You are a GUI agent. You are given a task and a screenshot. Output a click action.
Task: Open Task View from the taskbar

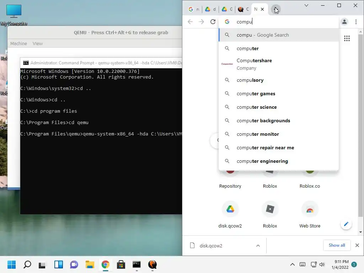(x=42, y=264)
